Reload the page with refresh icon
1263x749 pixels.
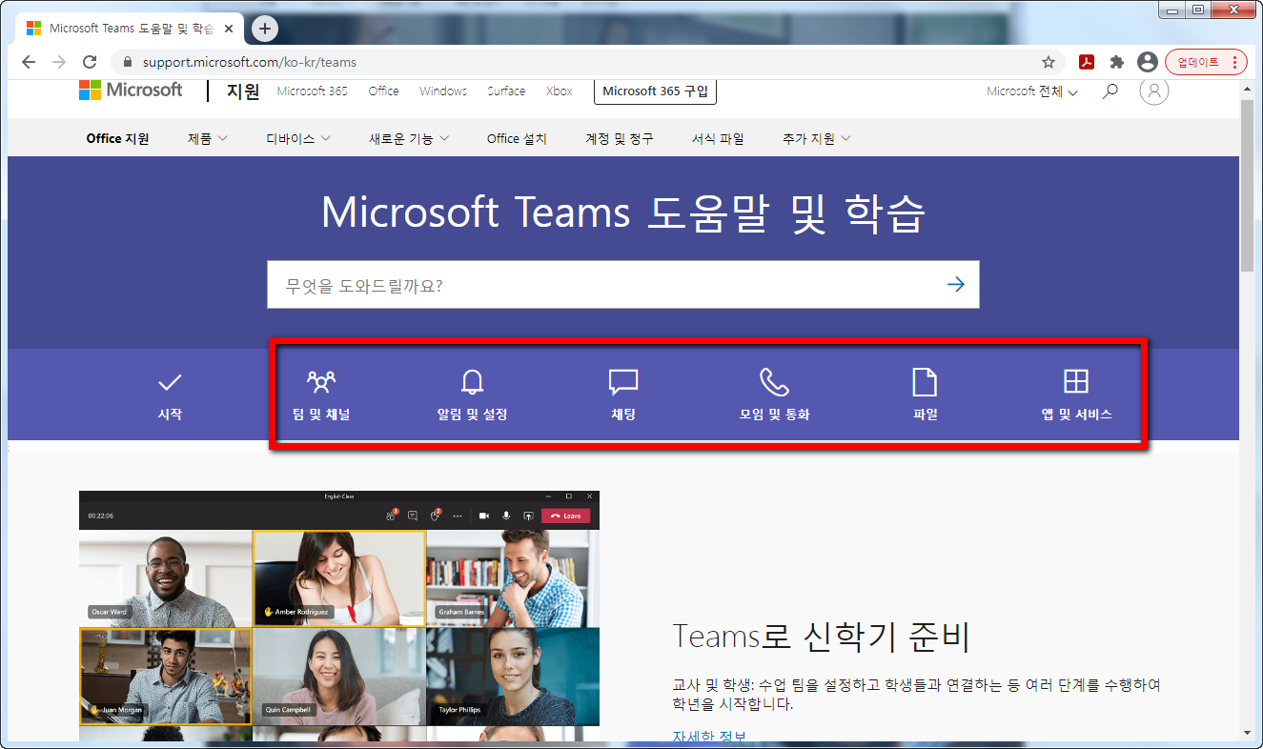90,62
